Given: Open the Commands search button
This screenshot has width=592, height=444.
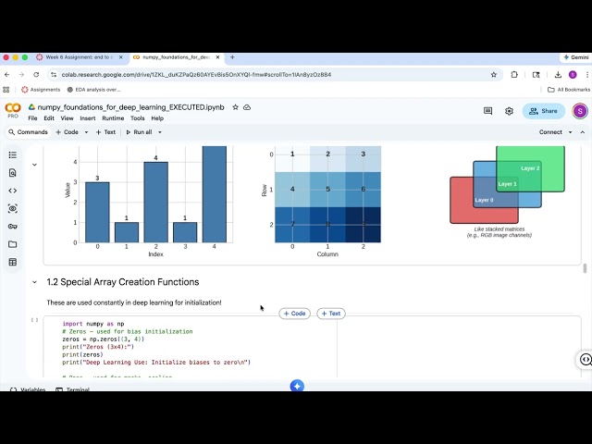Looking at the screenshot, I should pos(29,132).
